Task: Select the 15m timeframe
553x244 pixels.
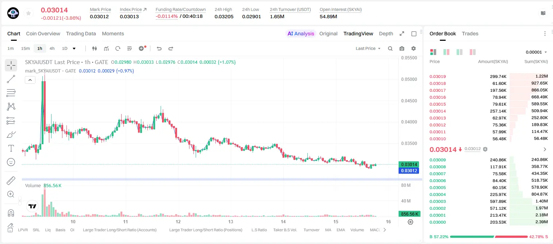Action: [25, 48]
